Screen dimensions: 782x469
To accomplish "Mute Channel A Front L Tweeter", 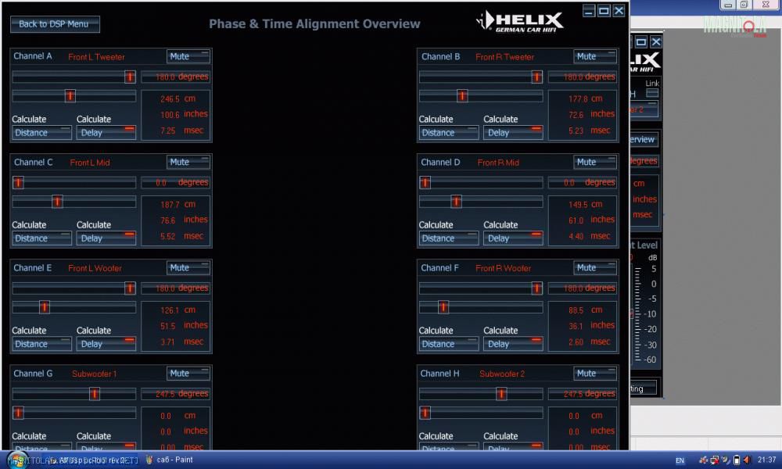I will [188, 56].
